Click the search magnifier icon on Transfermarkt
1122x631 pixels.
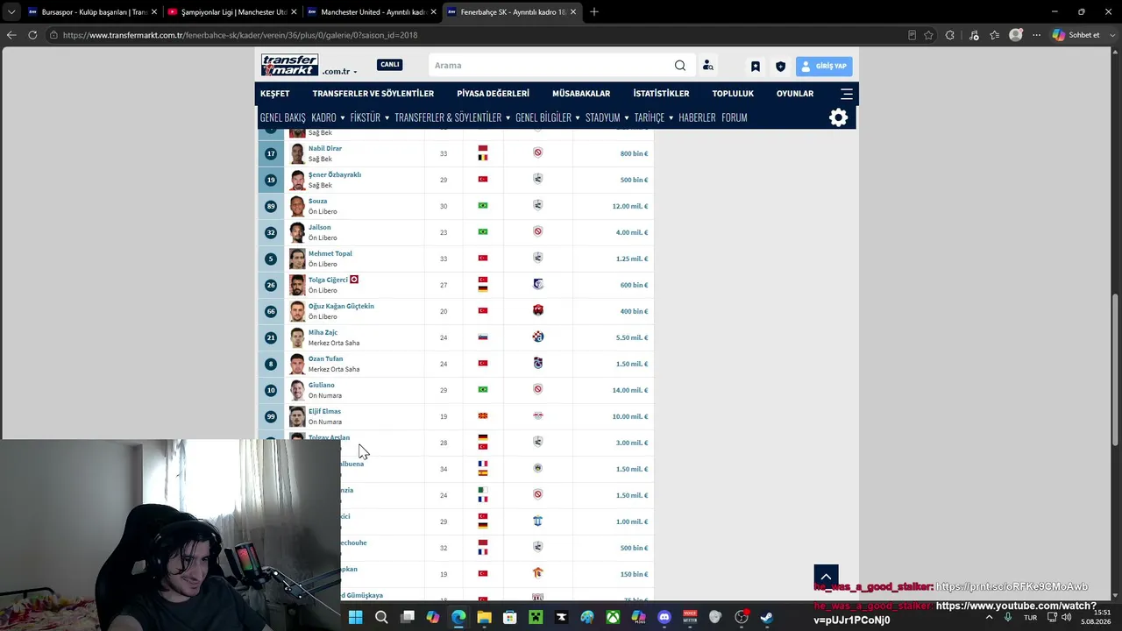pos(680,65)
